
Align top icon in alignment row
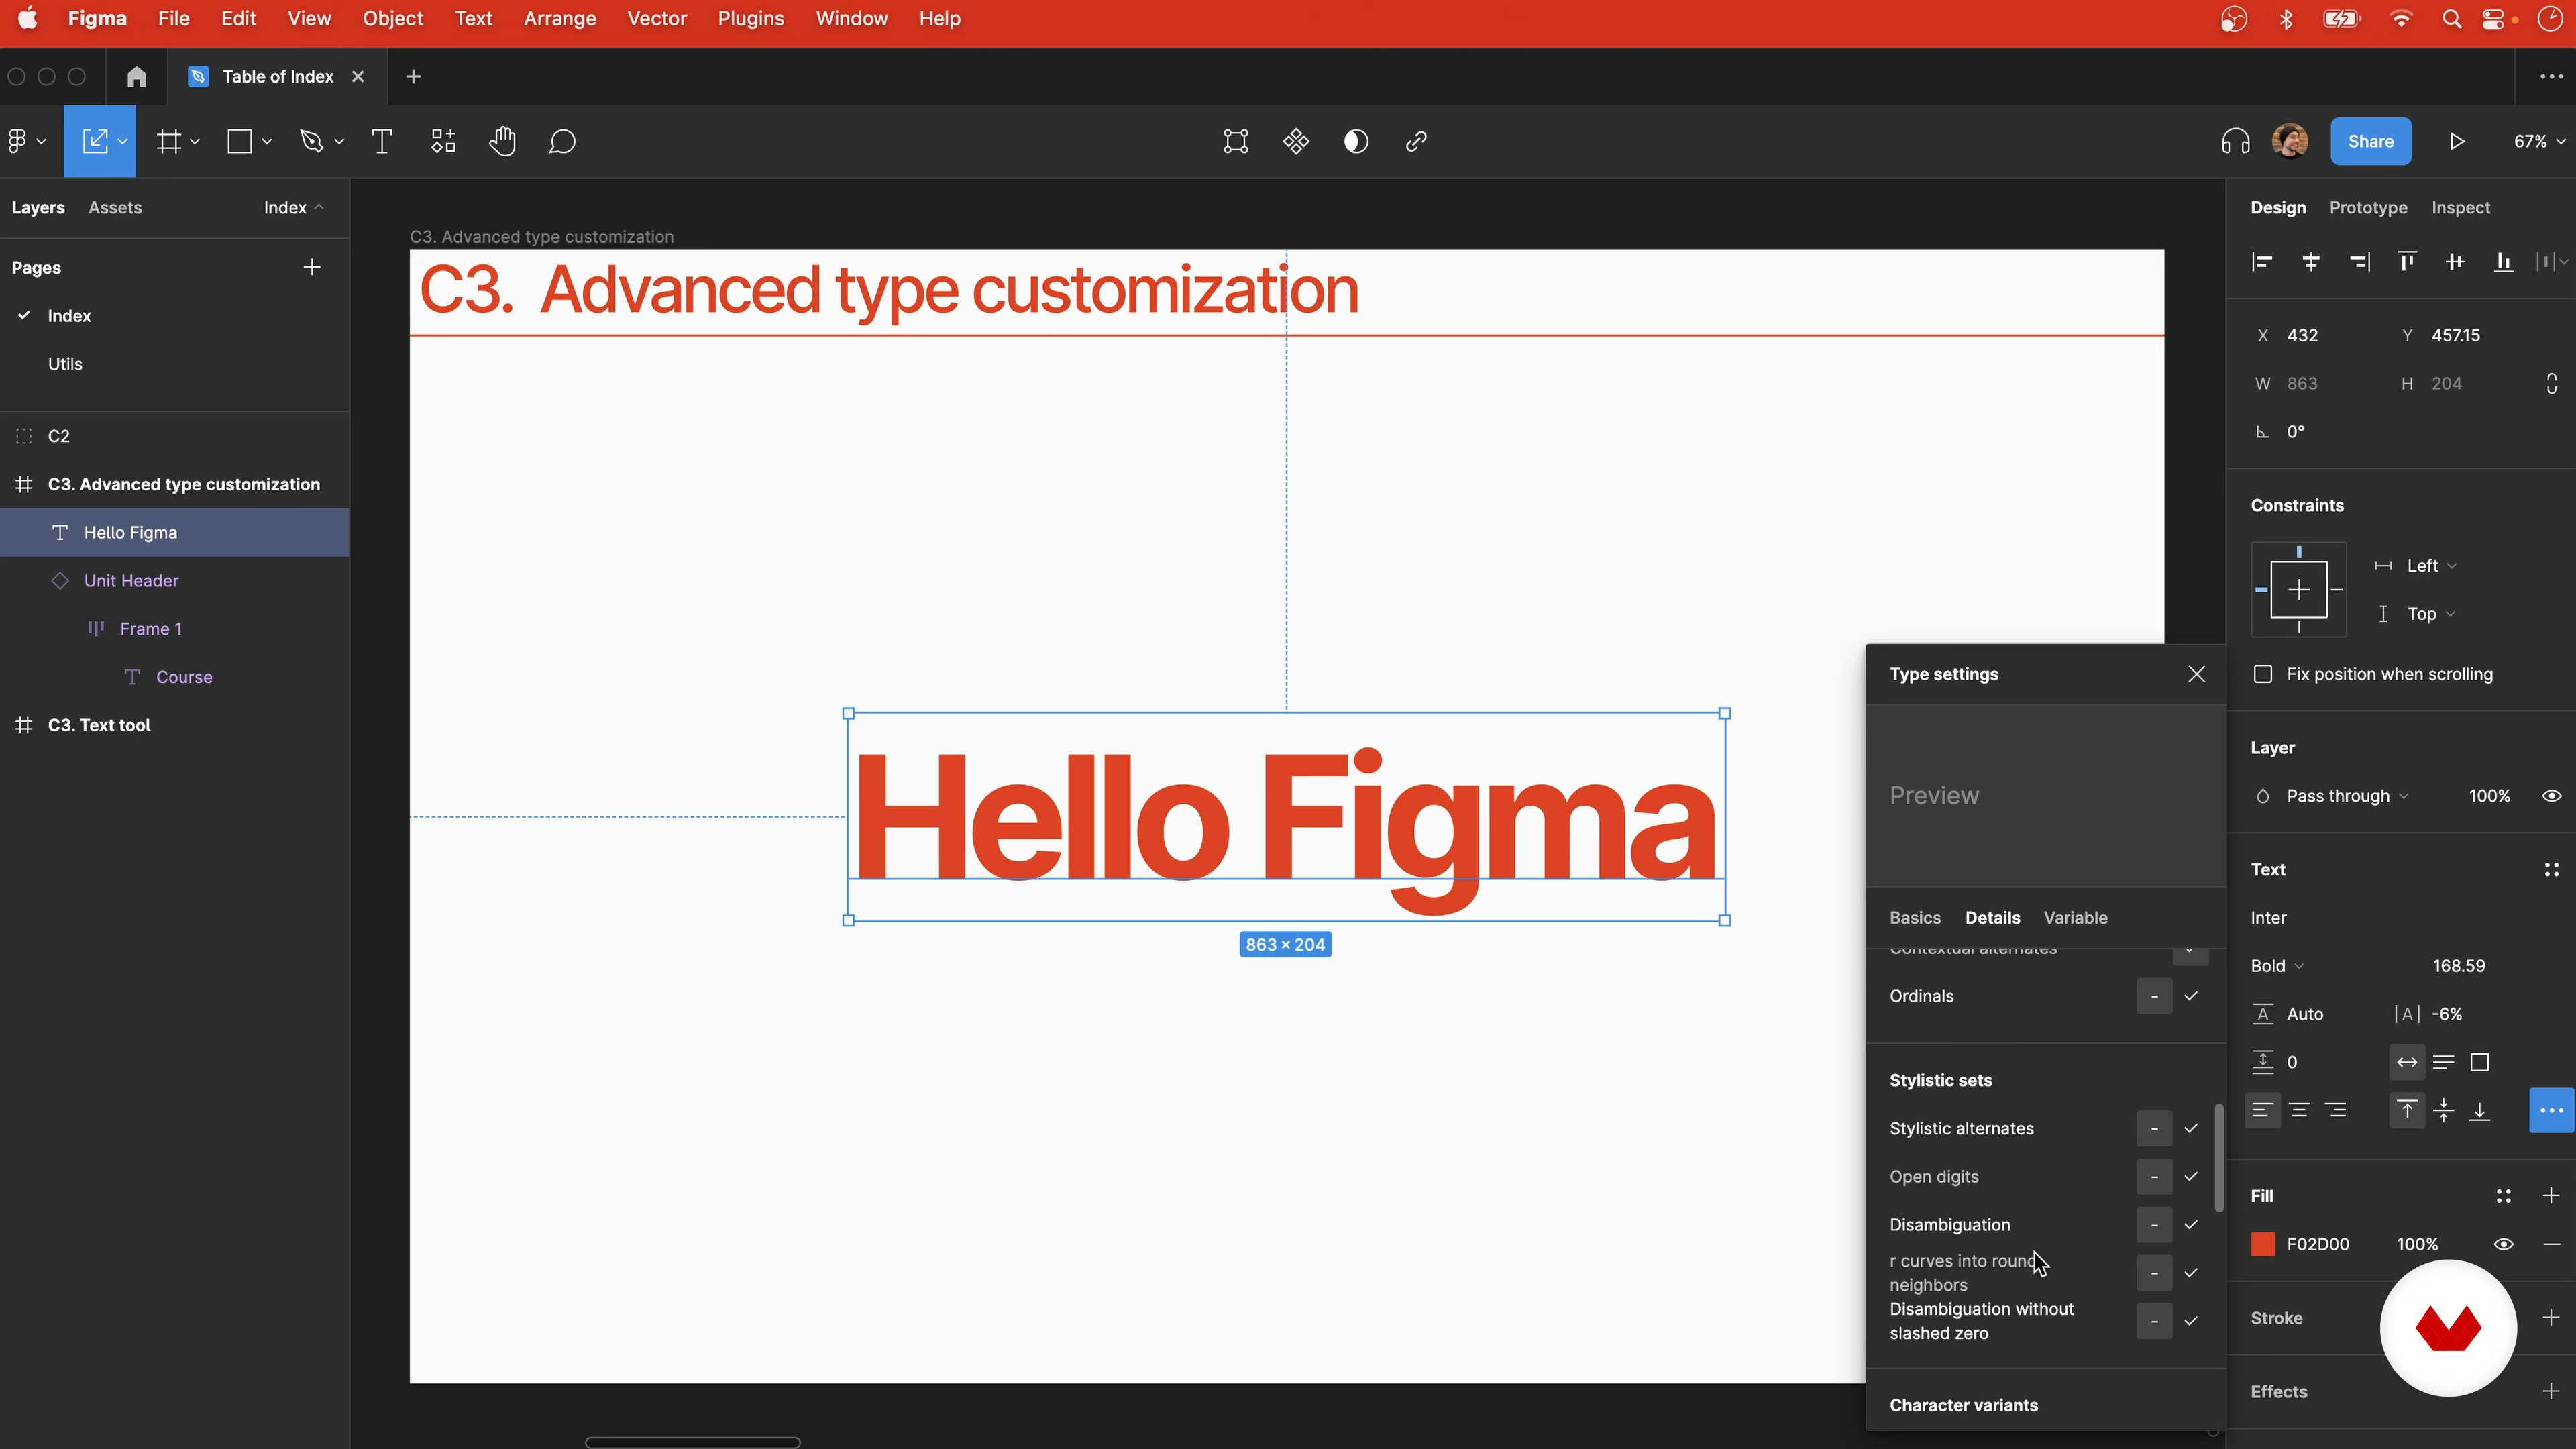click(x=2407, y=262)
